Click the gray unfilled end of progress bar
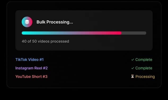The width and height of the screenshot is (168, 100). 134,33
